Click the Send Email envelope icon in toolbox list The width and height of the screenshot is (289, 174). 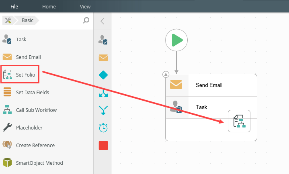pyautogui.click(x=7, y=57)
